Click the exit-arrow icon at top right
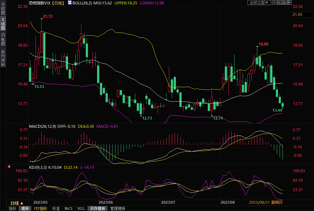This screenshot has width=314, height=211. click(x=289, y=3)
